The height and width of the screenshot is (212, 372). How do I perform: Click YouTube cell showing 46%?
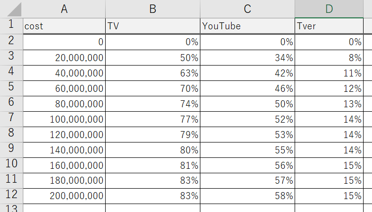click(247, 89)
